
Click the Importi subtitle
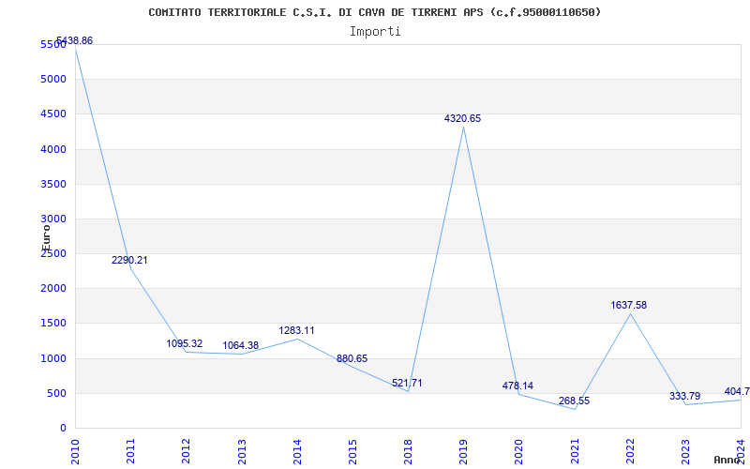coord(375,32)
